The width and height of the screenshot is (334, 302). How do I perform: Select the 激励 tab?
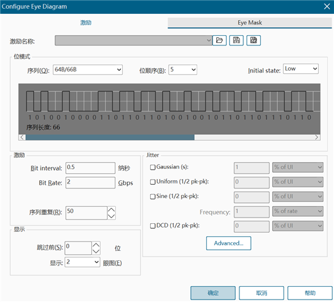(x=86, y=23)
